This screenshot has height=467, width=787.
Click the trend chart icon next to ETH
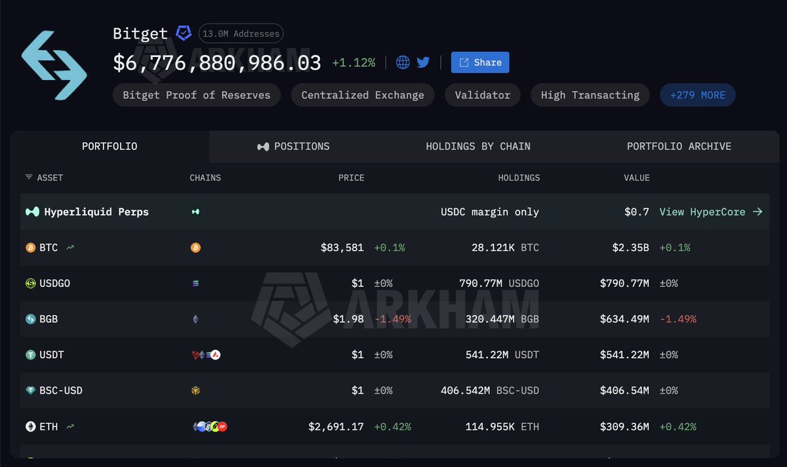(x=70, y=426)
